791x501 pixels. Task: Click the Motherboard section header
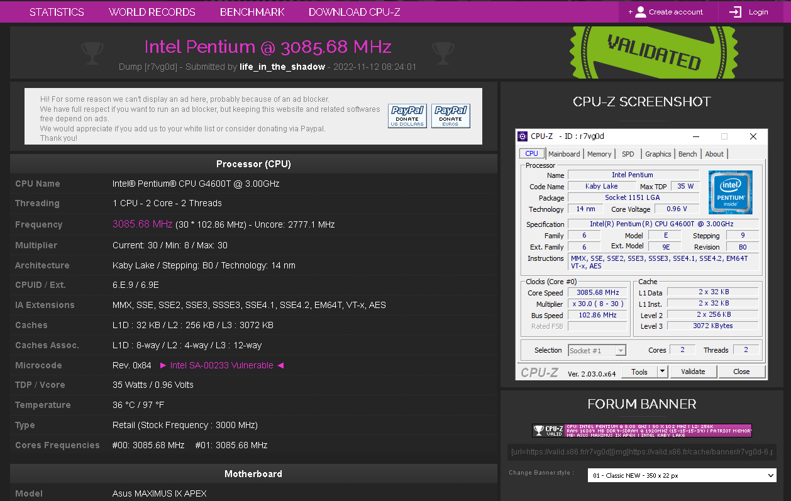pos(253,474)
